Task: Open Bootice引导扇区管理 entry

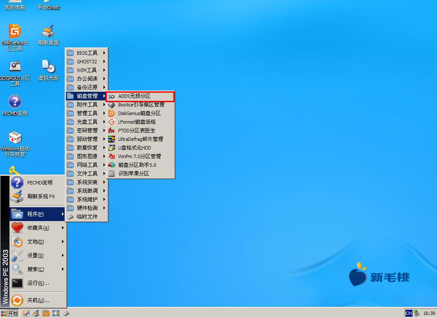Action: point(140,105)
